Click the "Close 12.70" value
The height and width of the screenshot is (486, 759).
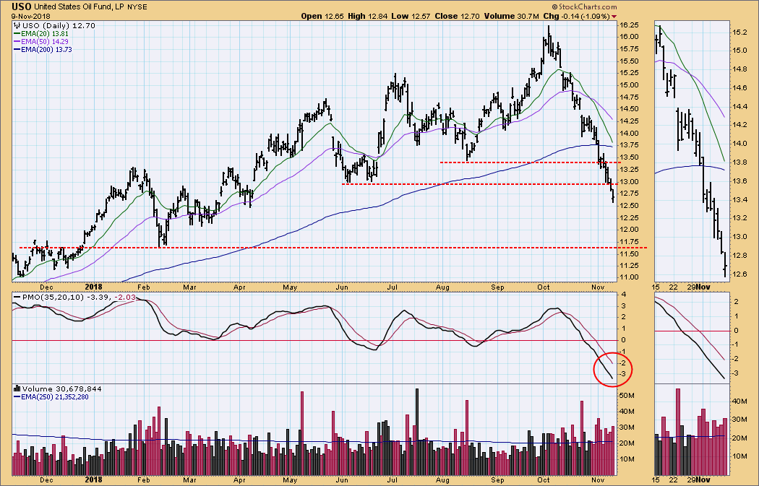pyautogui.click(x=457, y=16)
